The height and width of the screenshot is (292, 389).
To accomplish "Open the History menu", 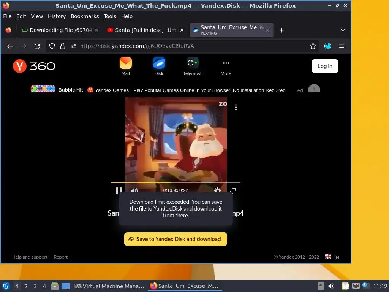I will [57, 16].
